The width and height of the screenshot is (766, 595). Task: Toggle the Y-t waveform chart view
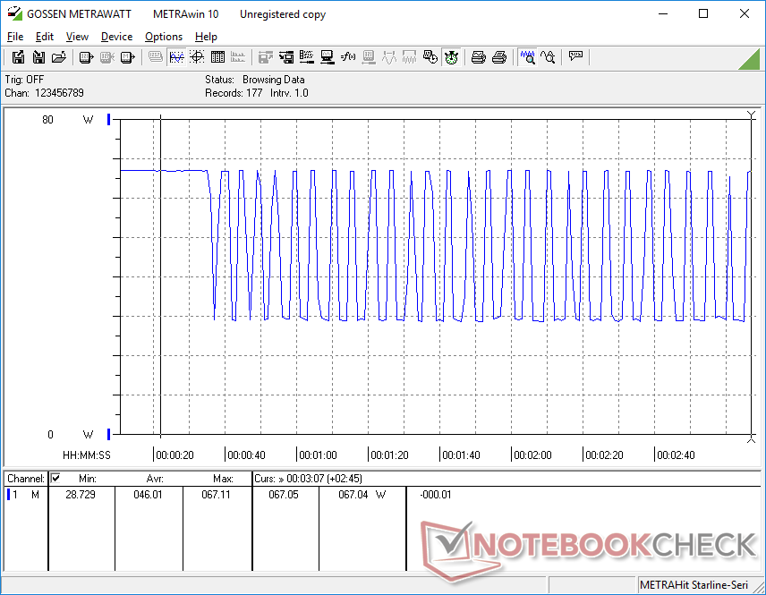(176, 57)
